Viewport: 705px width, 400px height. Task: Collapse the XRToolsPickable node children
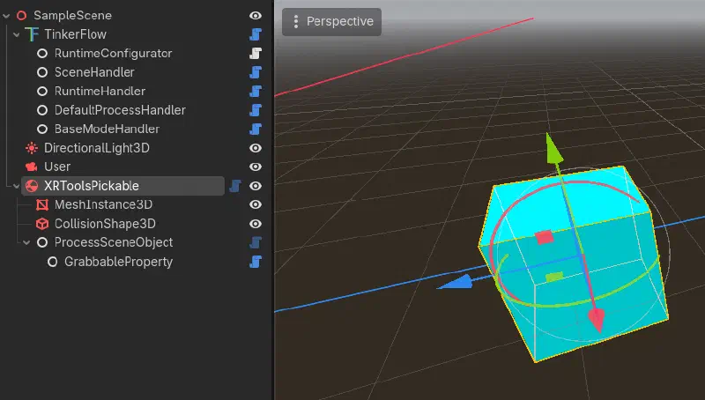click(17, 186)
